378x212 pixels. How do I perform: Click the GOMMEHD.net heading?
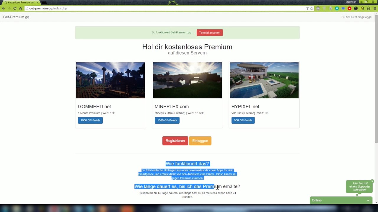click(94, 107)
